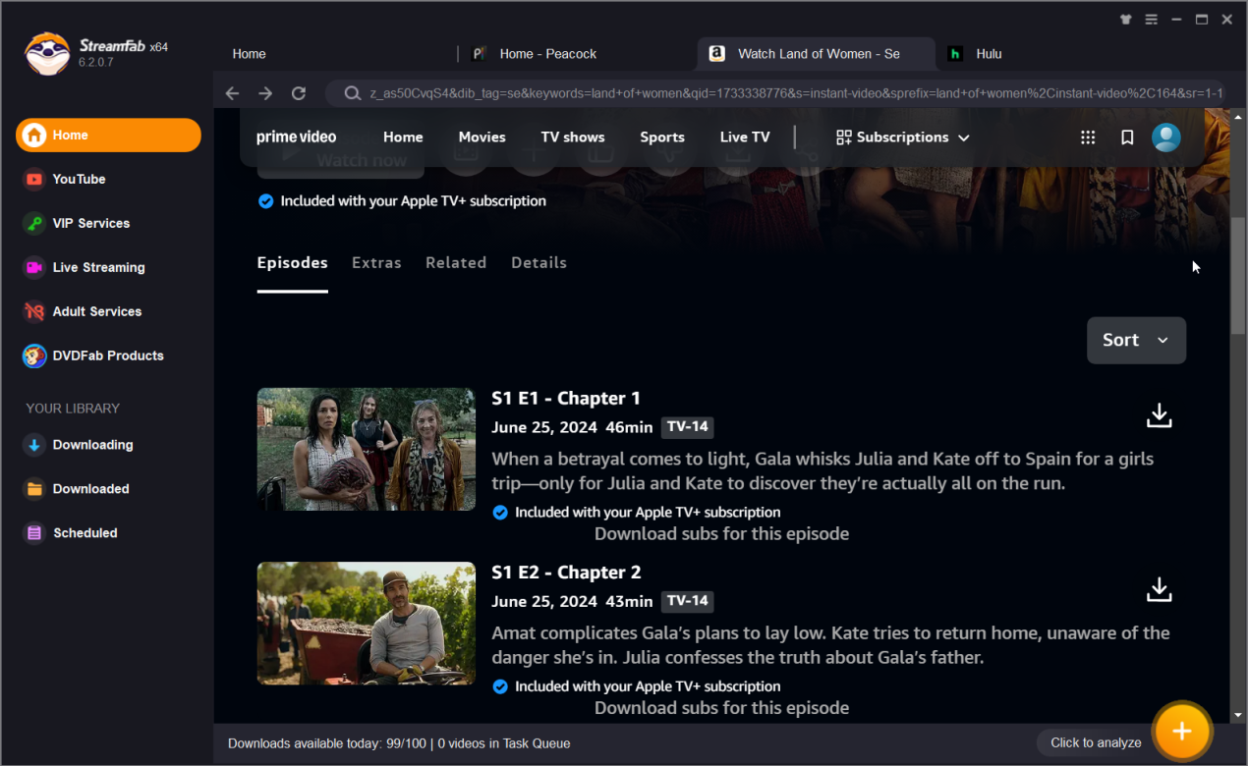Viewport: 1248px width, 766px height.
Task: Expand the Subscriptions dropdown
Action: [902, 137]
